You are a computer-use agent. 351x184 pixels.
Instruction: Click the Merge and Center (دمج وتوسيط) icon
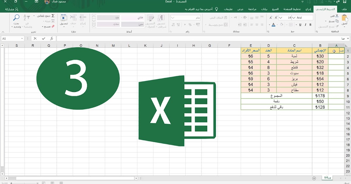(226, 25)
